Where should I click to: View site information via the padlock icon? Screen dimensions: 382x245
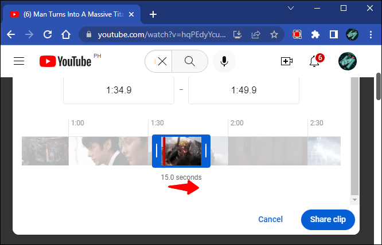[89, 34]
